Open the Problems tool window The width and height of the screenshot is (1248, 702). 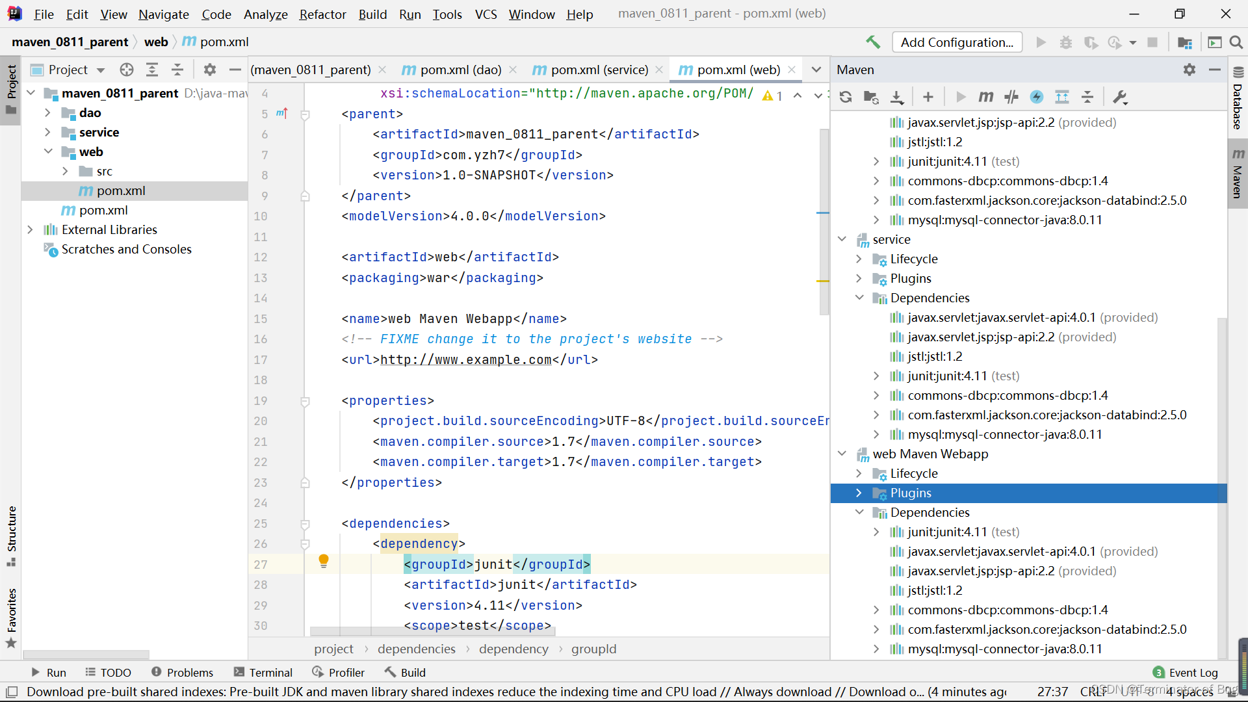pyautogui.click(x=182, y=672)
